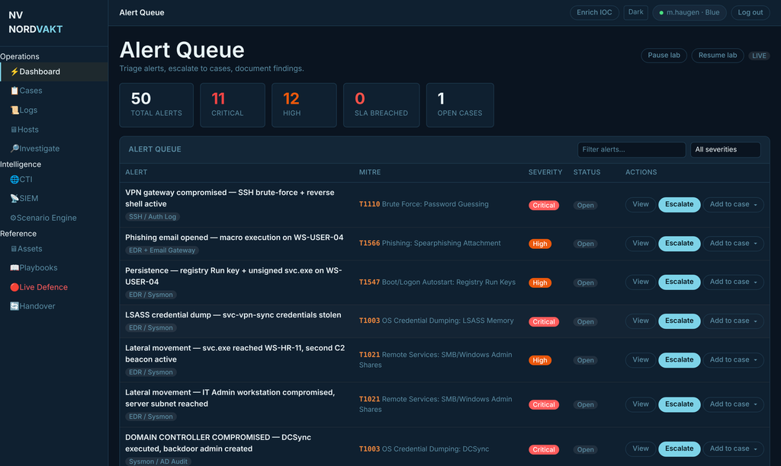This screenshot has height=466, width=781.
Task: Click the T1547 MITRE technique link
Action: click(x=370, y=282)
